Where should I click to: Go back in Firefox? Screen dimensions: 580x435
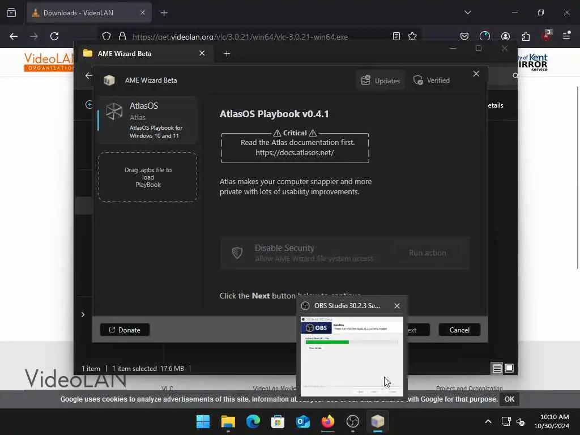coord(14,36)
